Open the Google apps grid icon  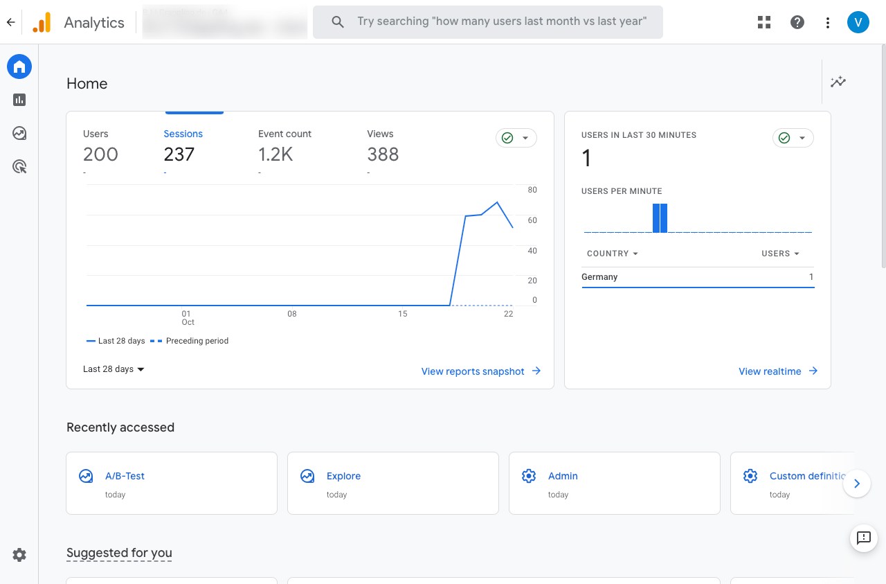(764, 22)
